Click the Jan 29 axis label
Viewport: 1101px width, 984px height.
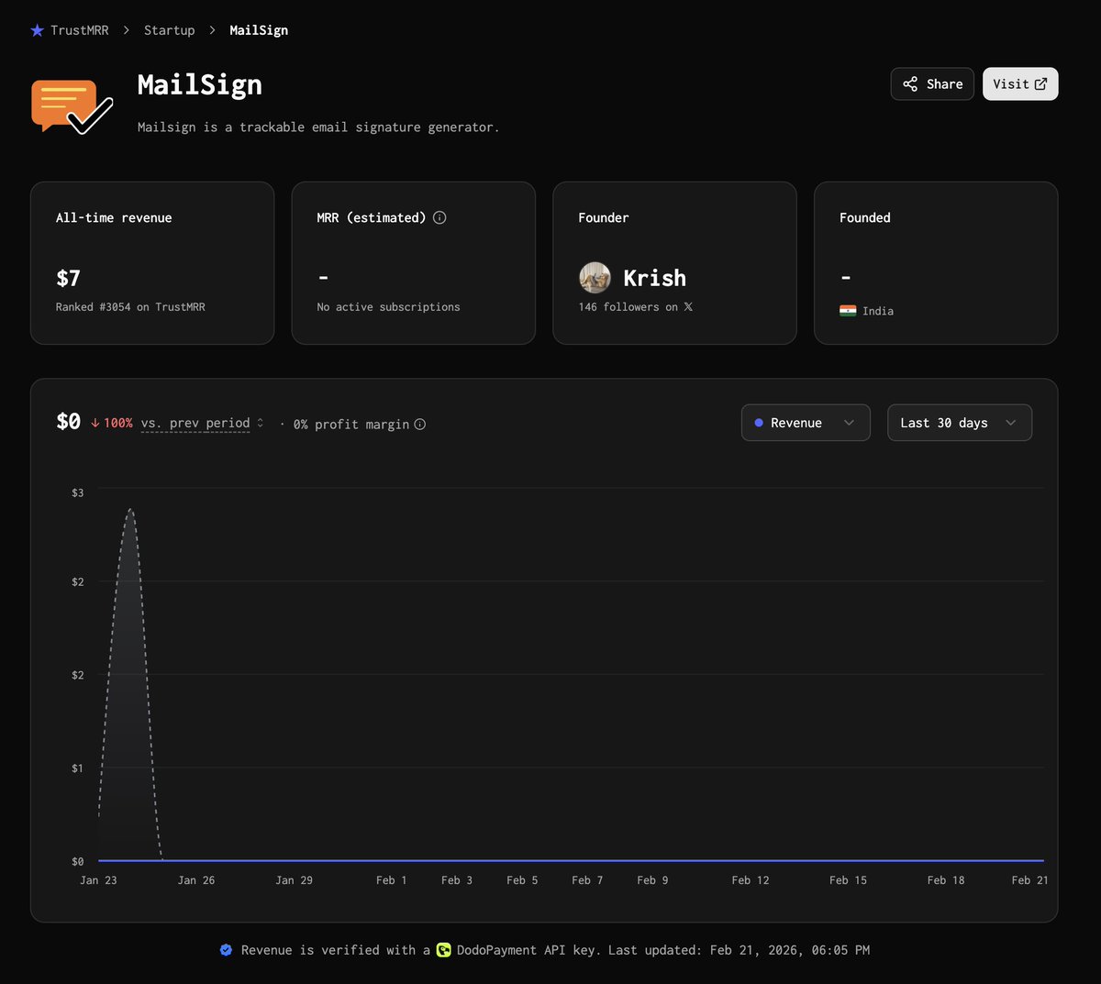294,880
